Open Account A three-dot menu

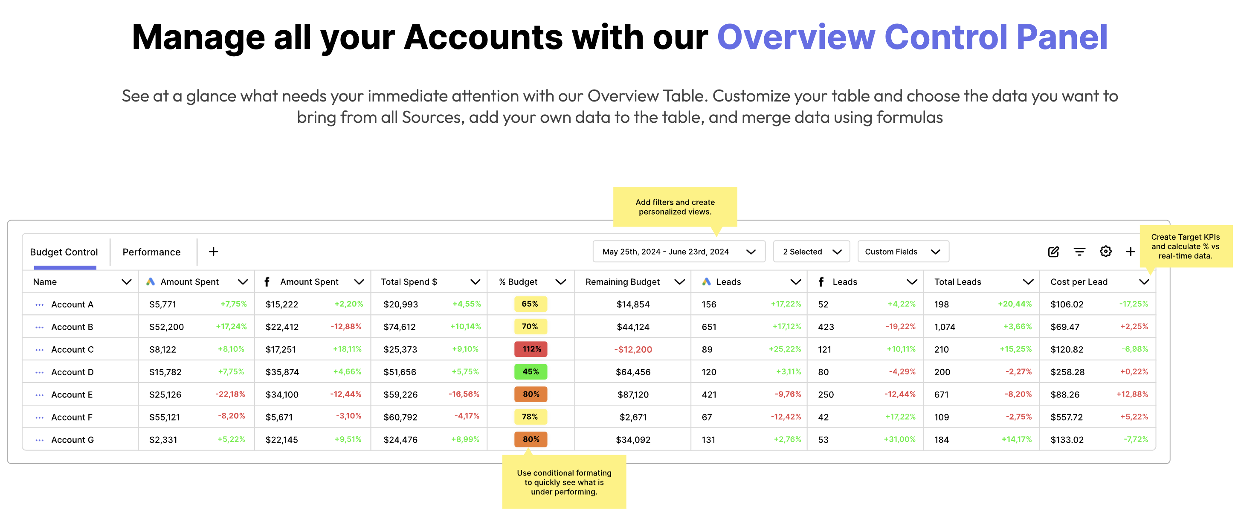[40, 304]
